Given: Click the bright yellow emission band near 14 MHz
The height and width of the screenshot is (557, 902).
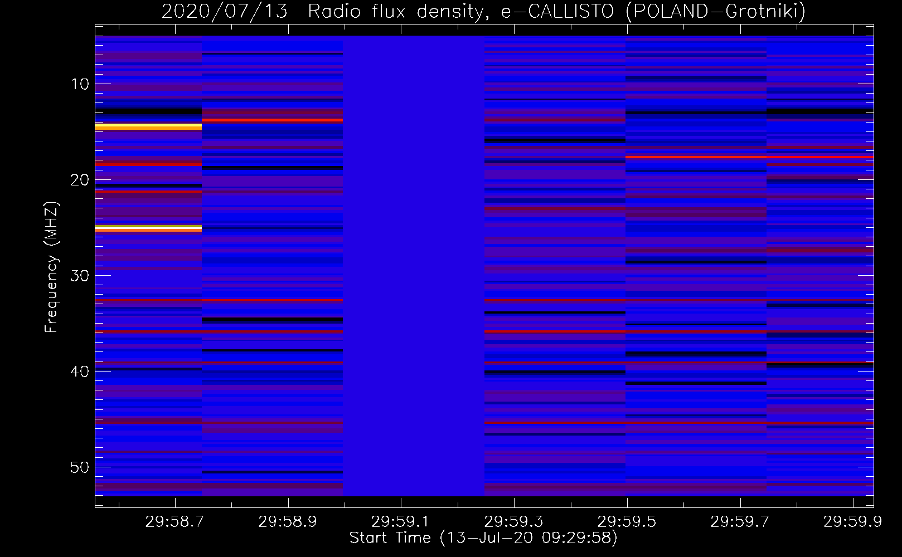Looking at the screenshot, I should (x=148, y=126).
